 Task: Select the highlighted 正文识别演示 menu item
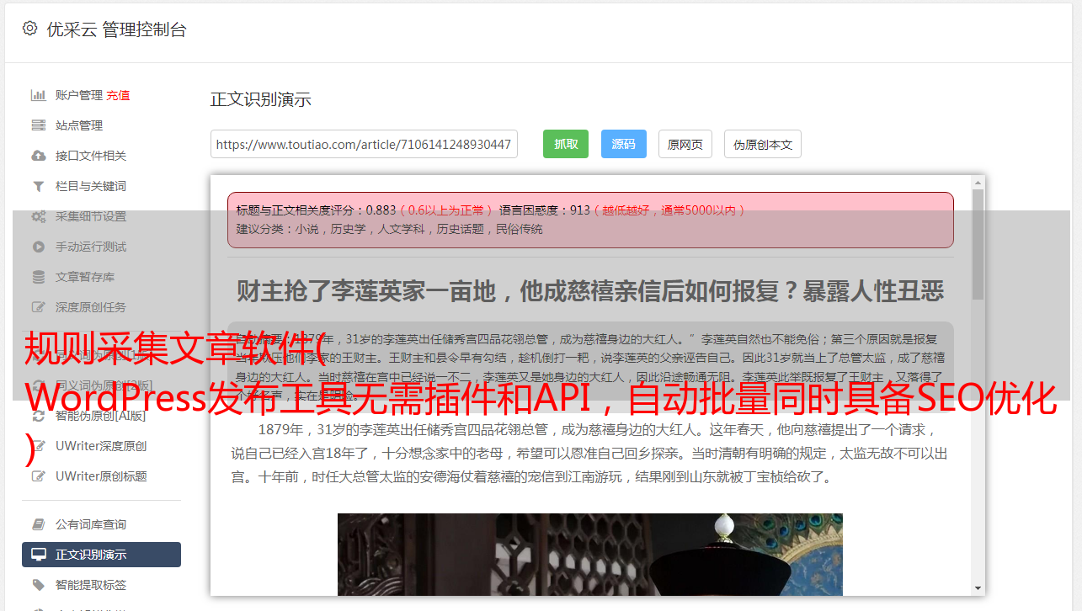tap(101, 555)
